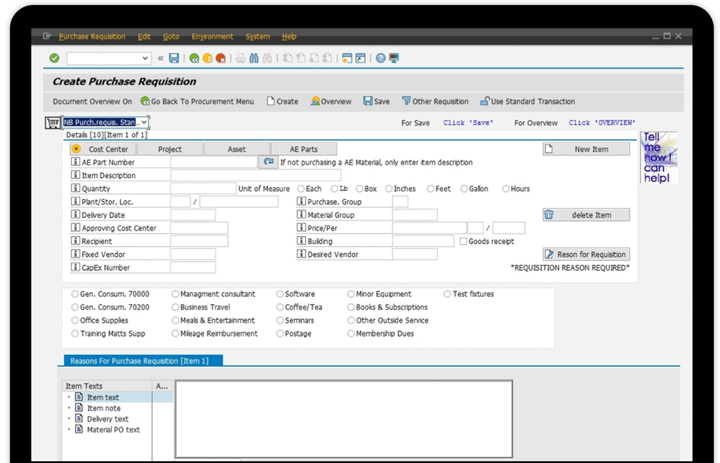The width and height of the screenshot is (720, 463).
Task: Click info icon beside CapEx Number
Action: pyautogui.click(x=75, y=267)
